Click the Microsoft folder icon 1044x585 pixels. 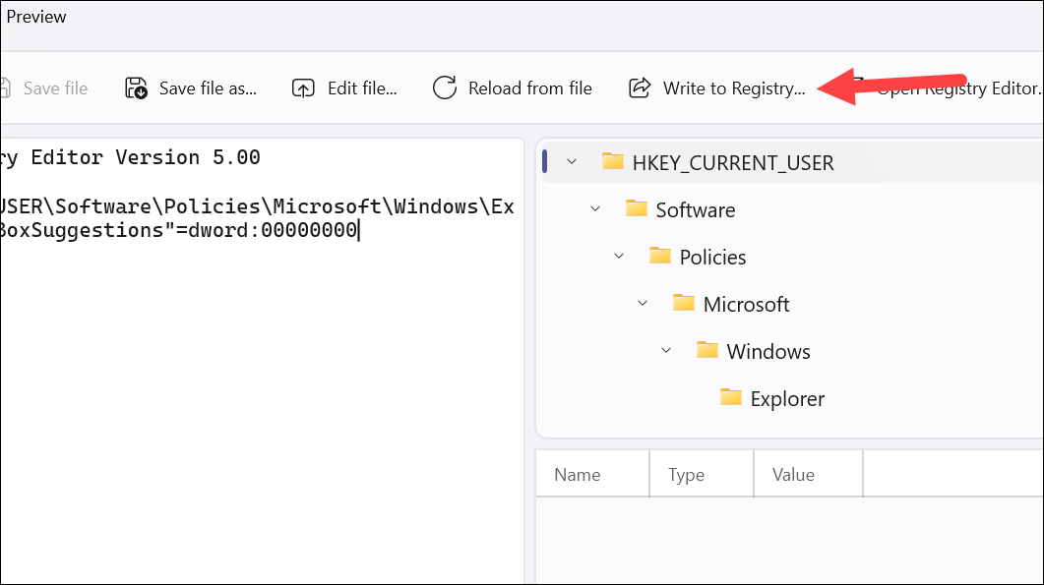pyautogui.click(x=684, y=303)
